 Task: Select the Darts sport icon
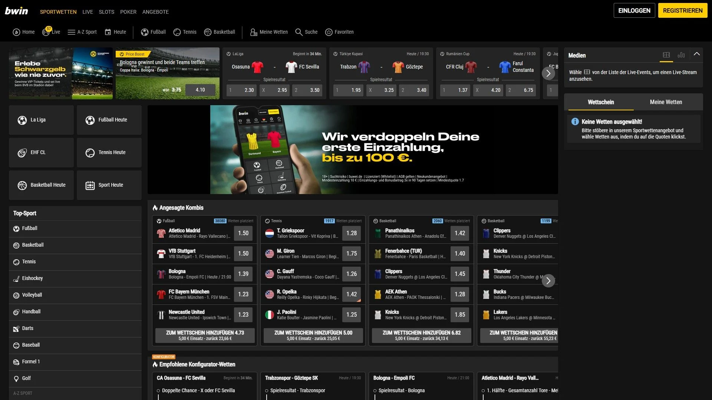pyautogui.click(x=16, y=329)
